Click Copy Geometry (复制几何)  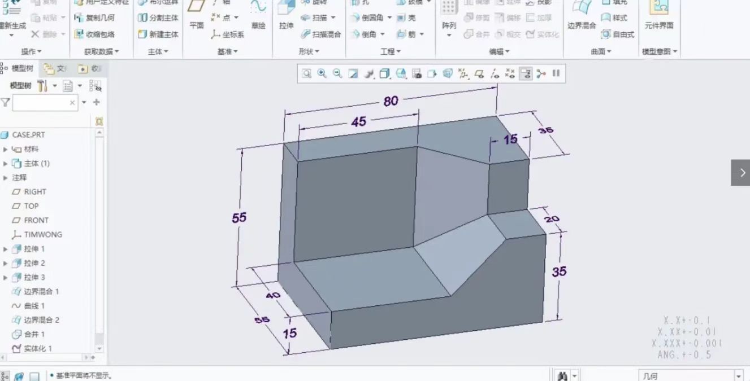coord(94,17)
